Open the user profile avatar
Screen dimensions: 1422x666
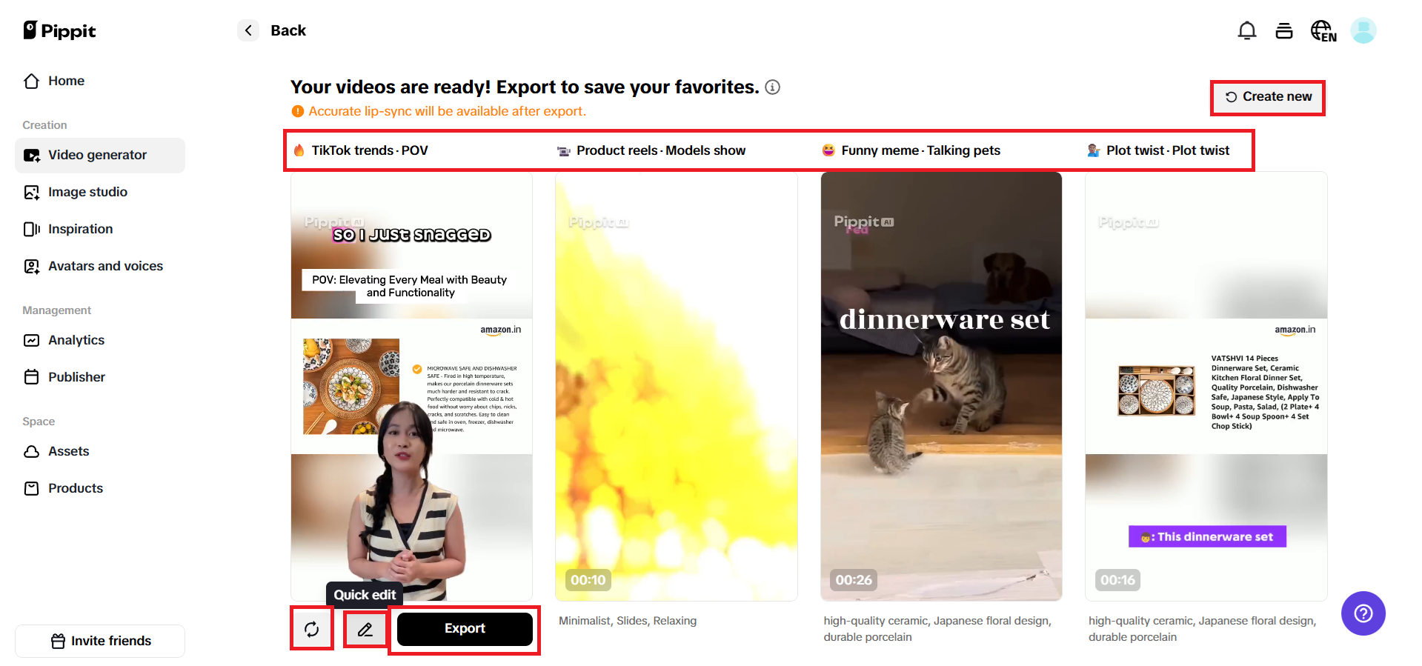1363,31
